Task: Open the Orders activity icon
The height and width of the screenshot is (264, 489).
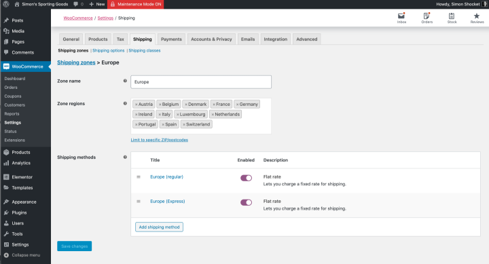Action: click(427, 16)
